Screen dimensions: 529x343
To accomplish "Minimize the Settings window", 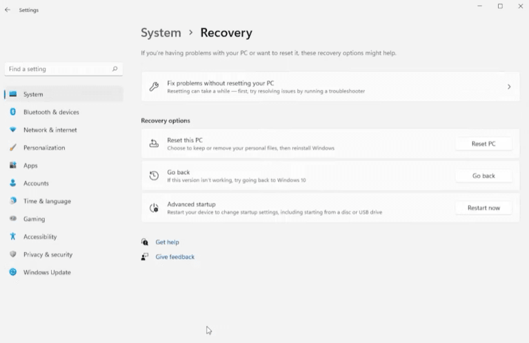I will click(x=479, y=6).
